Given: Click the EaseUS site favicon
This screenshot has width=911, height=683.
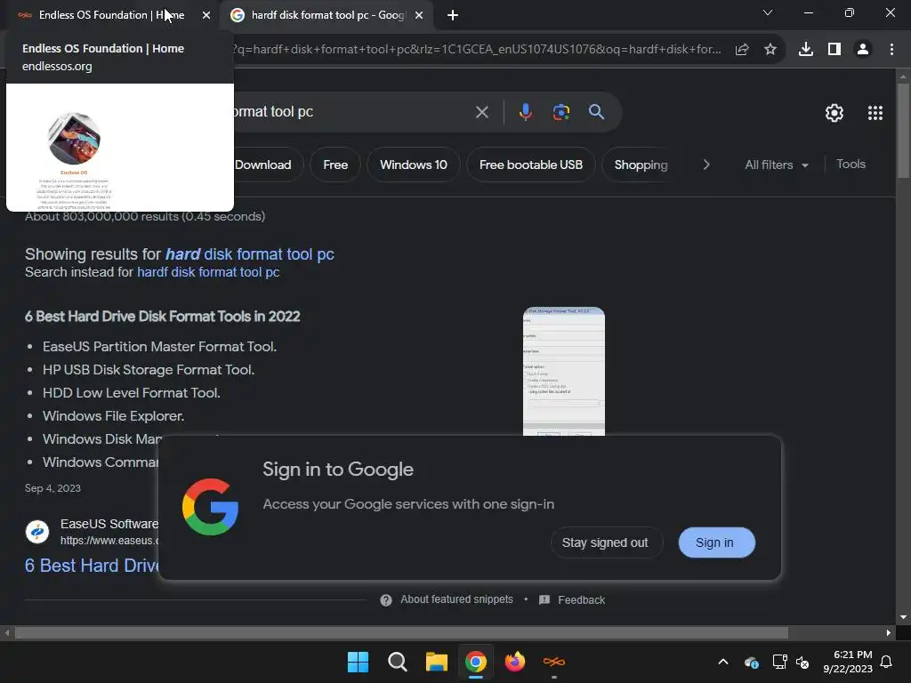Looking at the screenshot, I should coord(37,532).
